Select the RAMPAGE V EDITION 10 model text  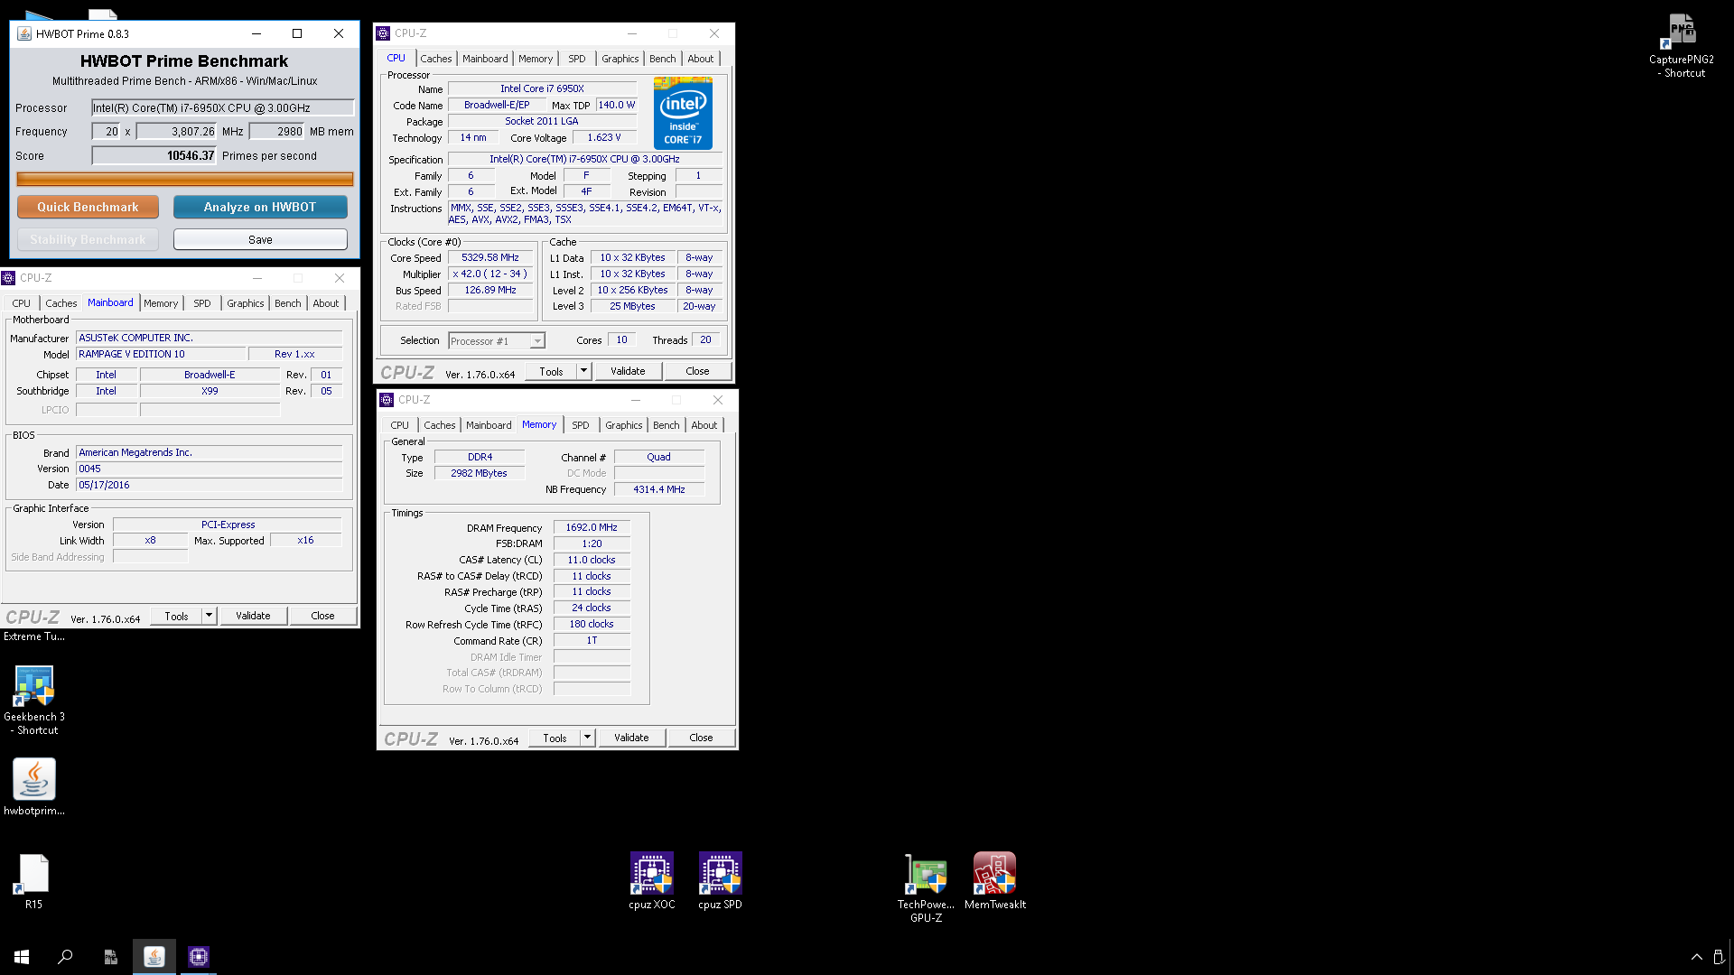pos(161,354)
